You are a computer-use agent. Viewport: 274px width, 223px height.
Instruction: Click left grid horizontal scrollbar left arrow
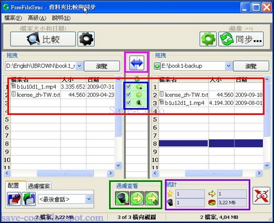[x=7, y=173]
